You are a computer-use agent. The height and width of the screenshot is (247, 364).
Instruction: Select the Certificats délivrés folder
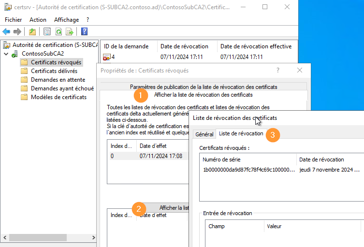(54, 71)
